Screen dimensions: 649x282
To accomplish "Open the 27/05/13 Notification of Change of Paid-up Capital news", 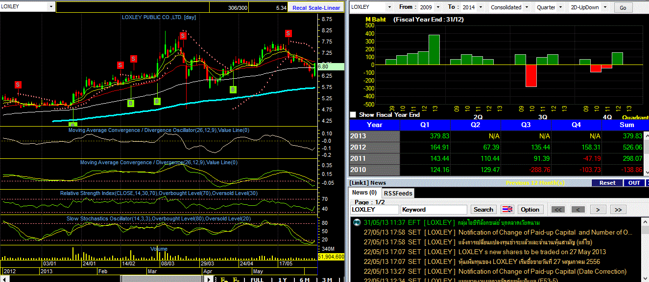I will [x=498, y=233].
